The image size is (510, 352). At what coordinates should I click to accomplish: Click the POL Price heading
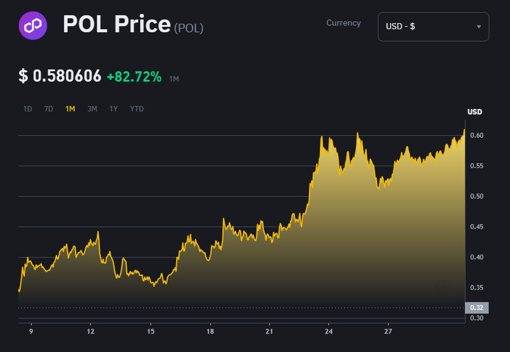click(x=117, y=24)
